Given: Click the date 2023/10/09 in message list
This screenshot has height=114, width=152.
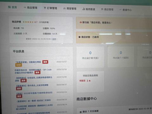Looking at the screenshot, I should pos(61,69).
